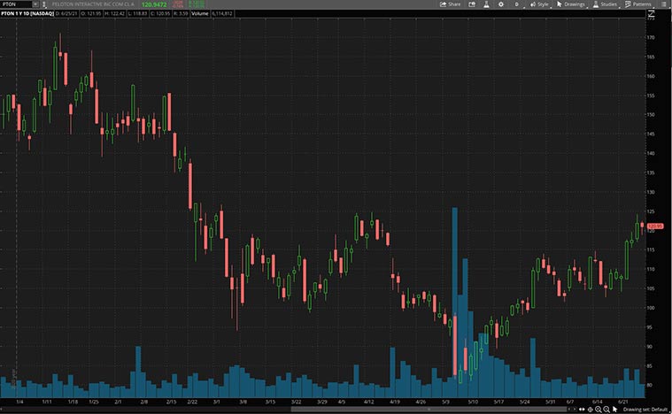672x414 pixels.
Task: Click the hamburger list menu icon
Action: click(663, 4)
